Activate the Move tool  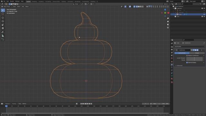pyautogui.click(x=3, y=18)
